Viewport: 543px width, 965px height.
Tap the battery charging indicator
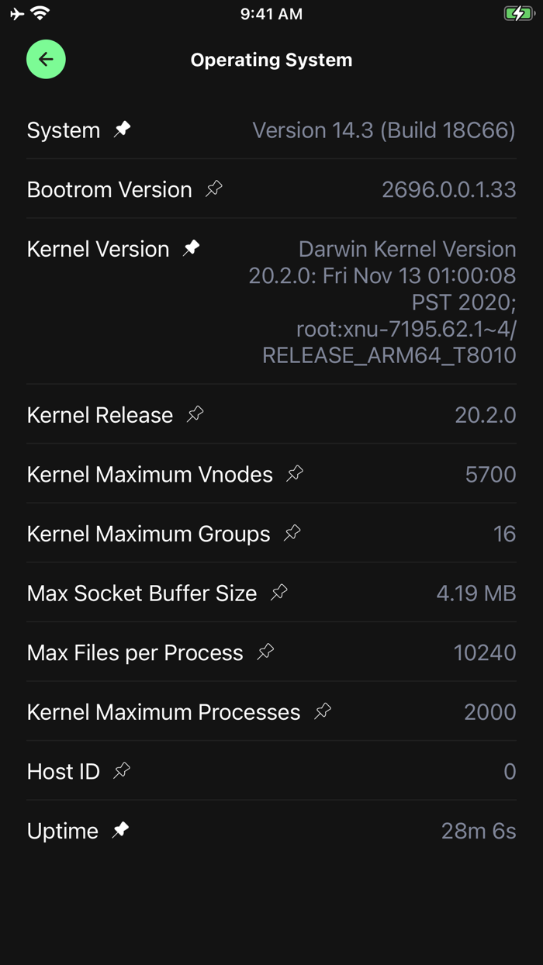[518, 14]
